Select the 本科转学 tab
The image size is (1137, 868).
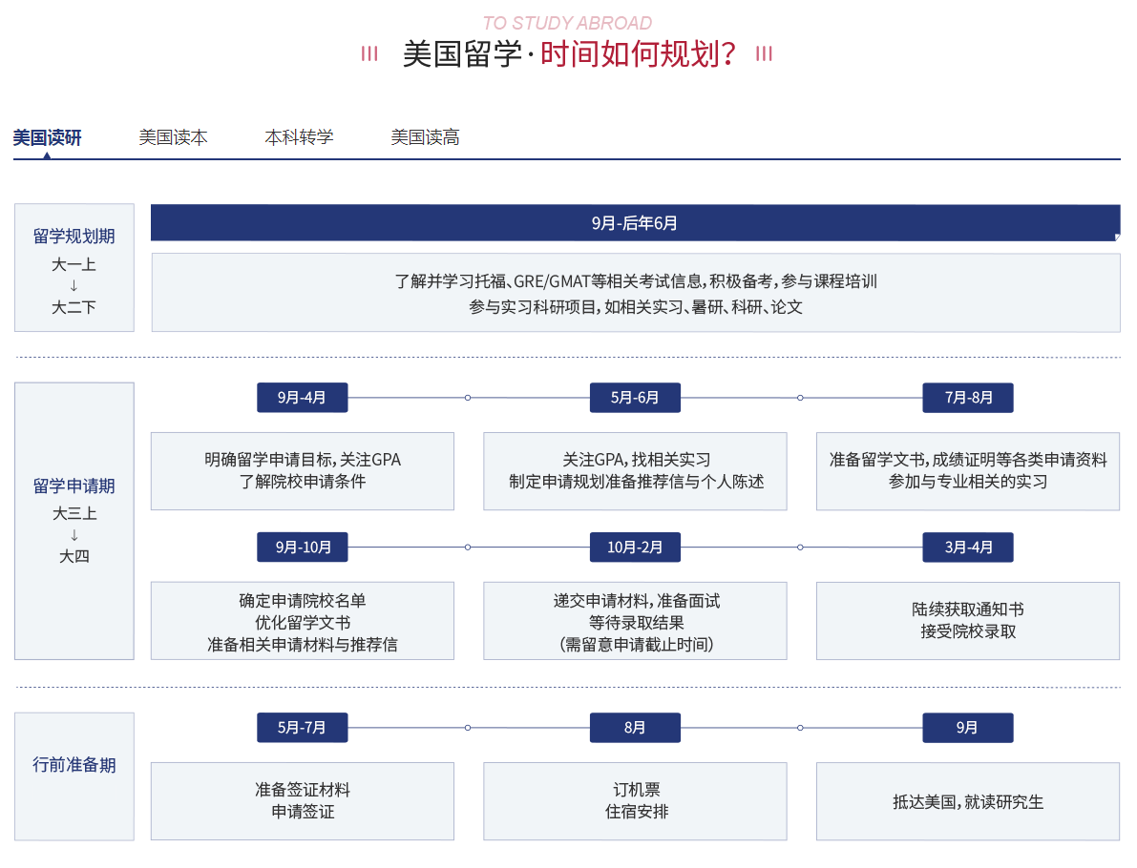[299, 137]
